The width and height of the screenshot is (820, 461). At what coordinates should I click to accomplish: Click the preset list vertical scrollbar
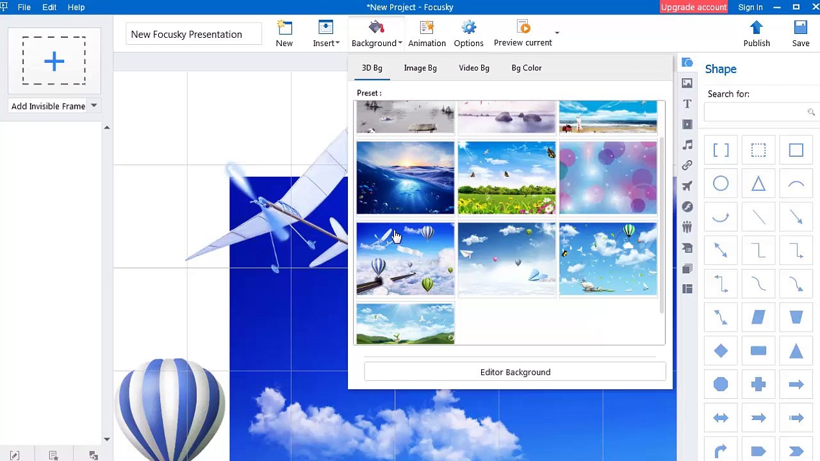pos(662,224)
